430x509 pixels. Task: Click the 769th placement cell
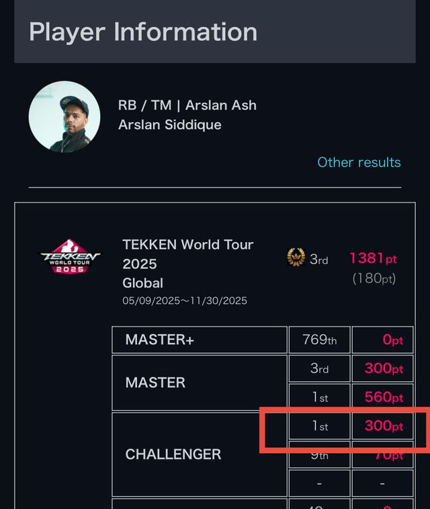(x=319, y=340)
